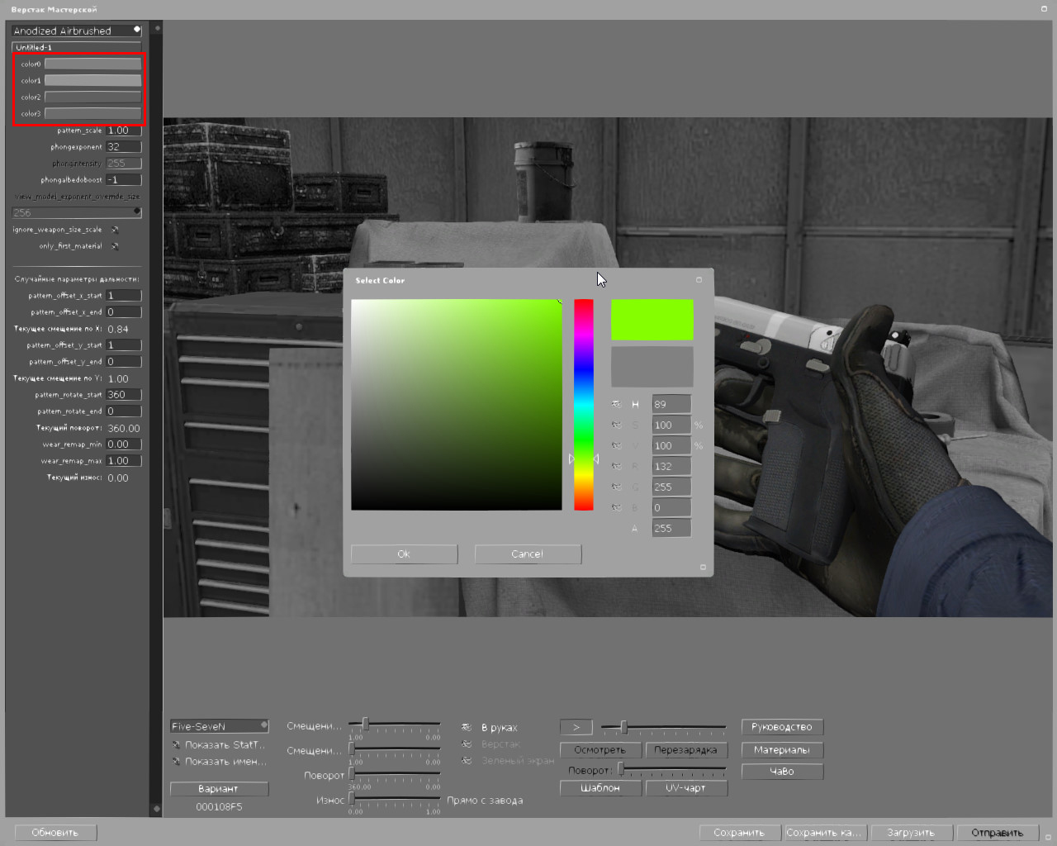Select the В руках view option
This screenshot has width=1057, height=846.
pos(466,727)
